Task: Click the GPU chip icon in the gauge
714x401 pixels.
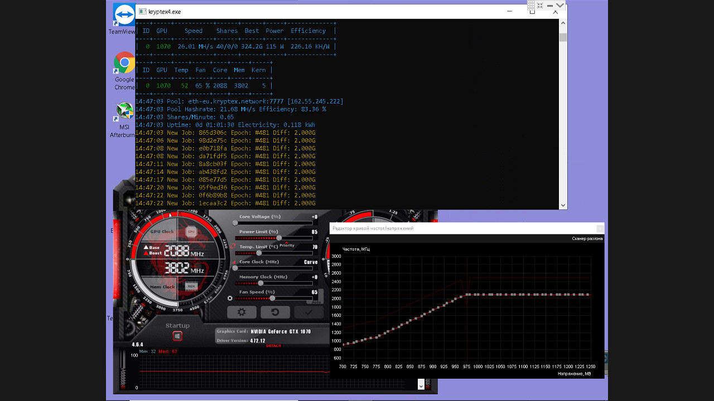Action: coord(191,231)
